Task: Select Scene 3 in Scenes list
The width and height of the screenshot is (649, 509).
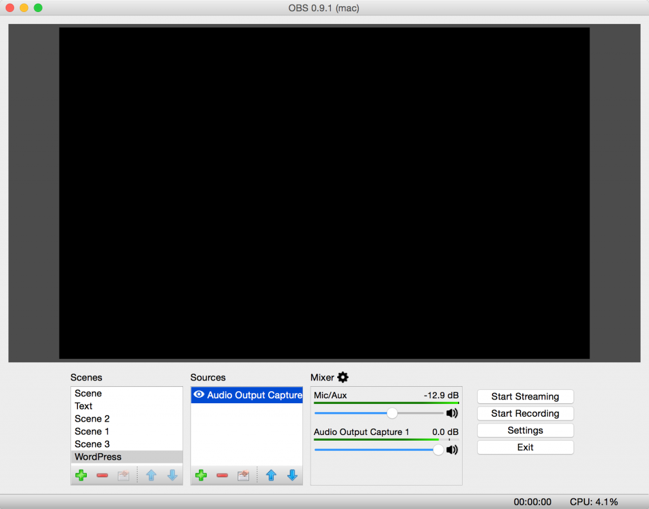Action: click(127, 444)
